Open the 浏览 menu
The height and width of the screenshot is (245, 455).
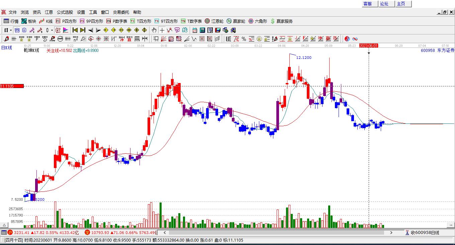[x=25, y=12]
